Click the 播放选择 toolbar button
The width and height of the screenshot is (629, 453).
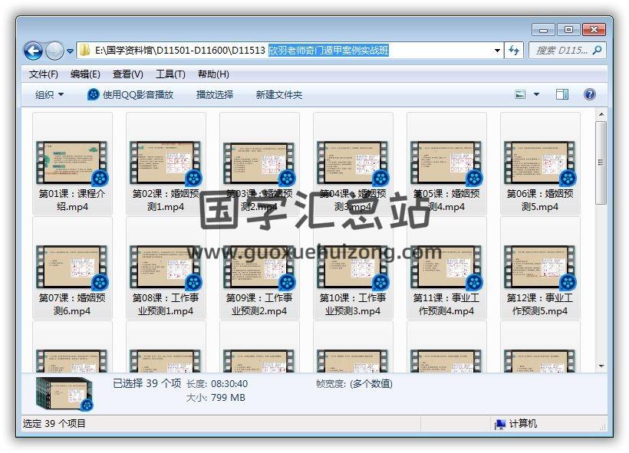[215, 95]
